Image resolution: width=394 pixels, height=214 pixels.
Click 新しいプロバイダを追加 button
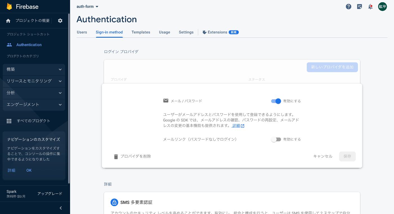click(332, 67)
